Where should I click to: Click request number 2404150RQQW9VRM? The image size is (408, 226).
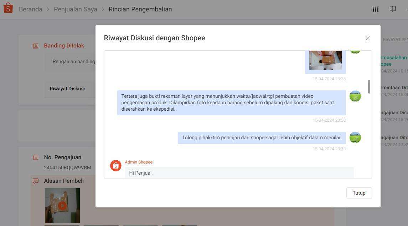(68, 167)
